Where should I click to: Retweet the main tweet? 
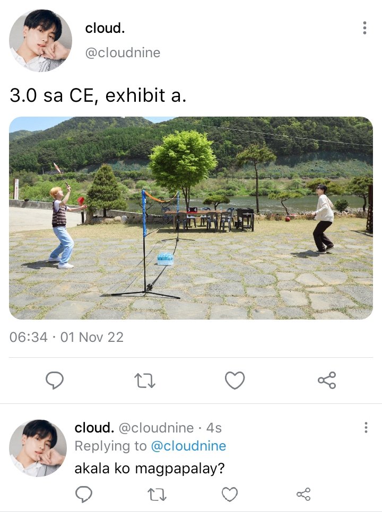coord(145,381)
